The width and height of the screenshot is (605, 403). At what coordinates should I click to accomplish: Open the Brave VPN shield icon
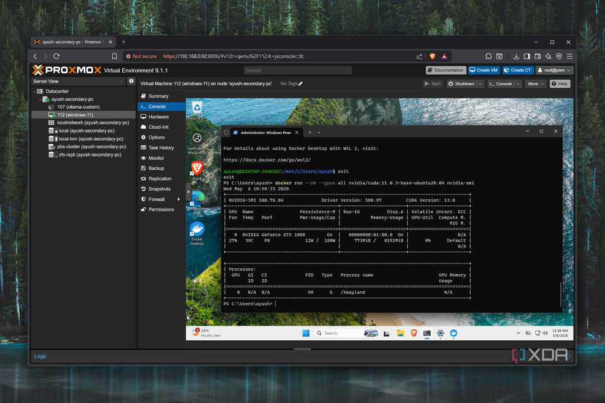point(559,56)
